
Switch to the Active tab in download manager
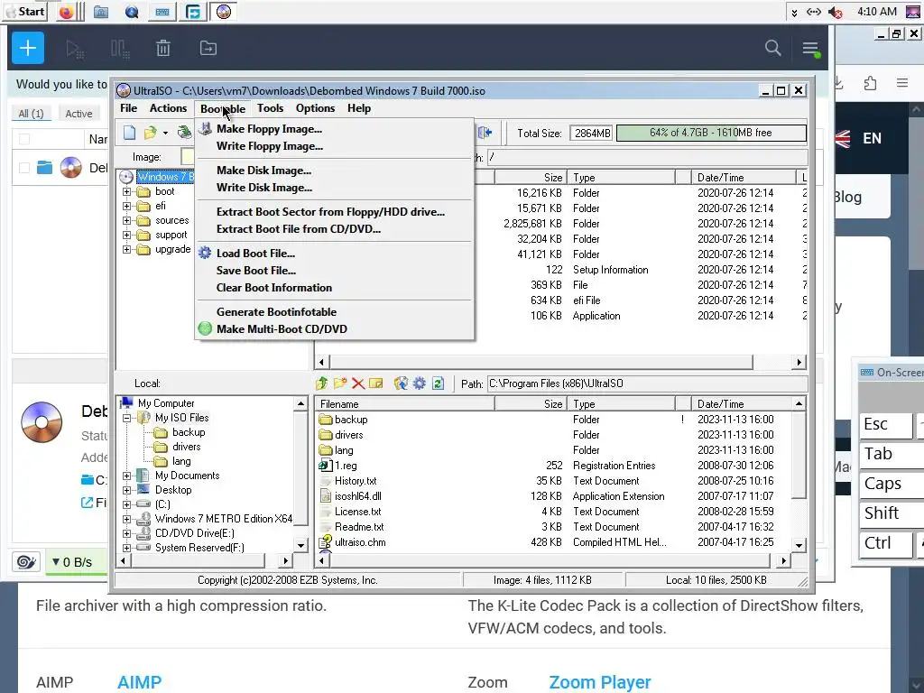[x=79, y=114]
